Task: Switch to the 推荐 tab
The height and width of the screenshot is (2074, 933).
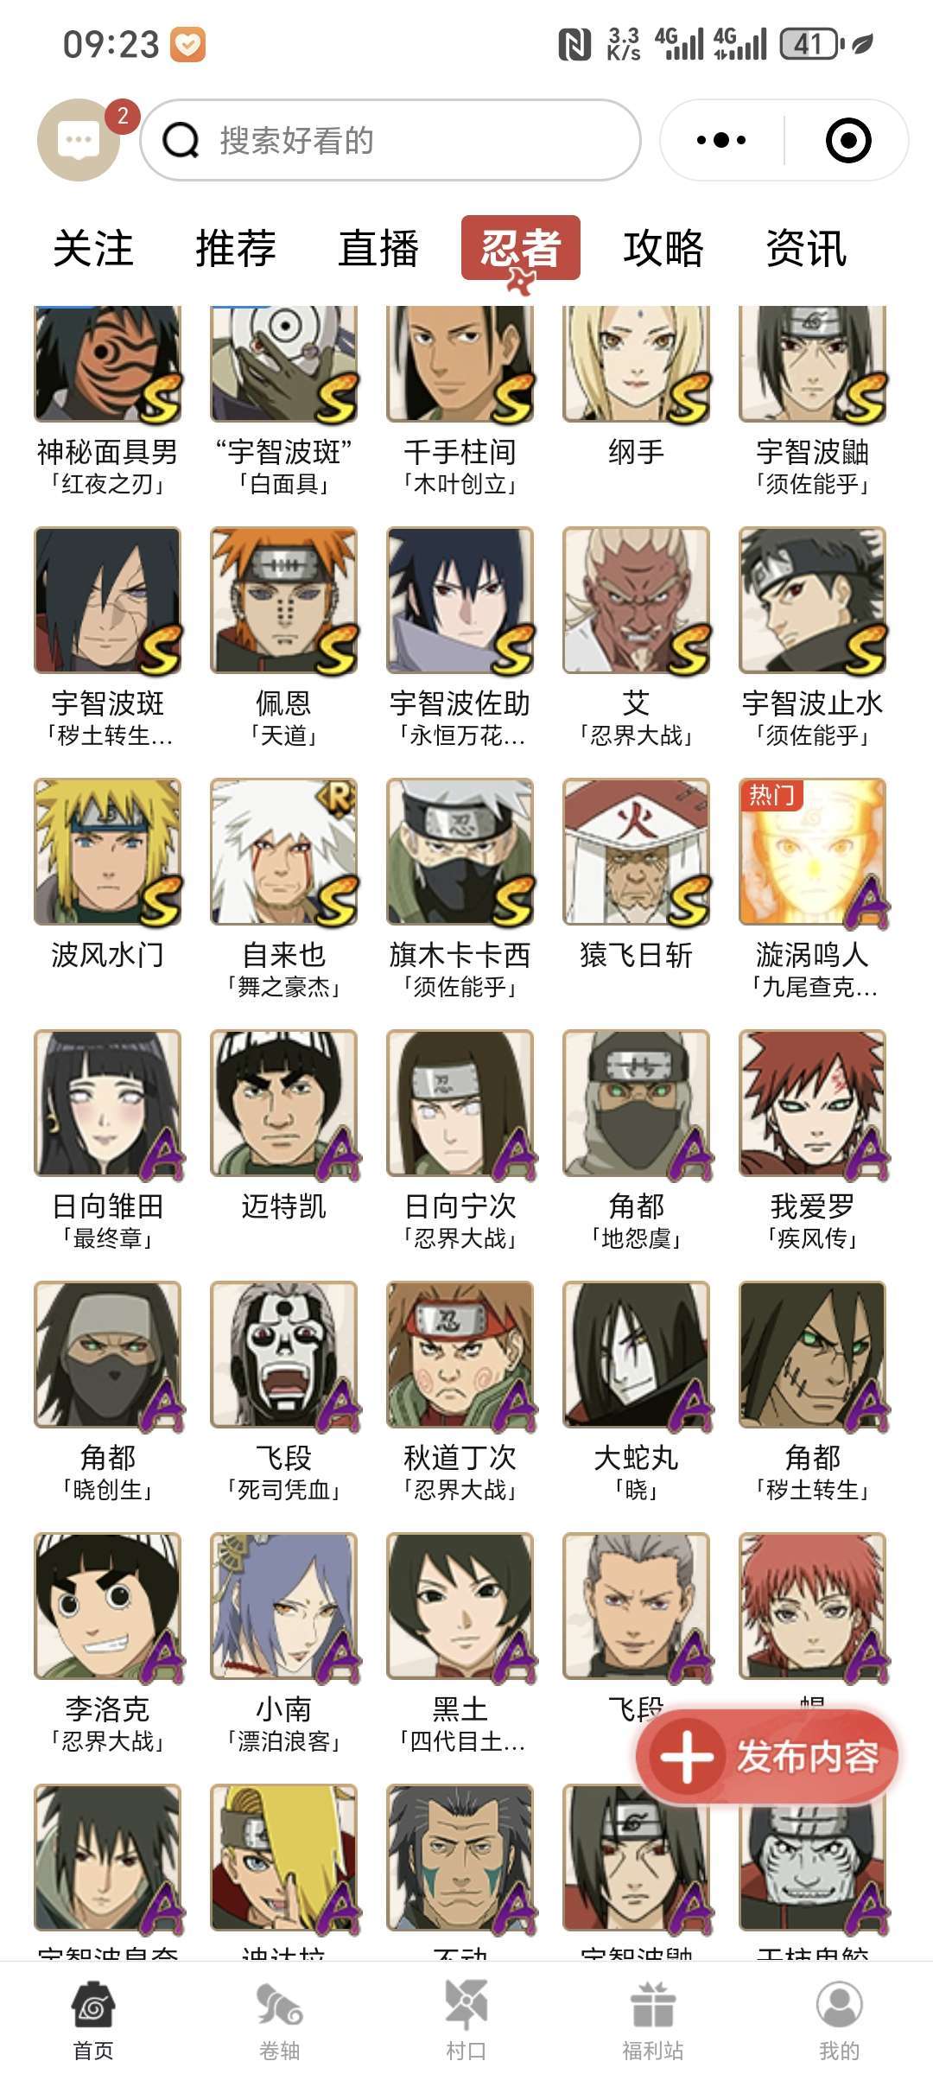Action: point(236,249)
